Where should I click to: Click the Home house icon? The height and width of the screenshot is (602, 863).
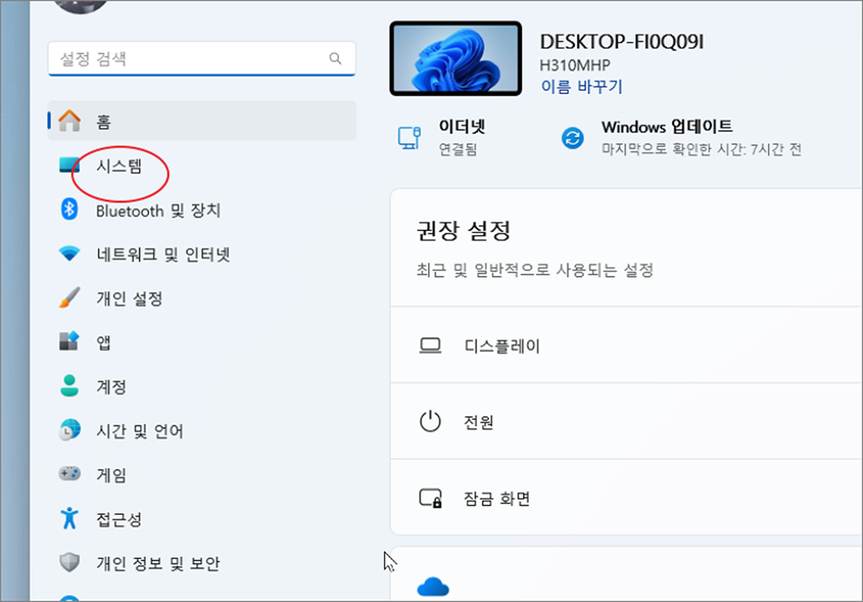69,121
